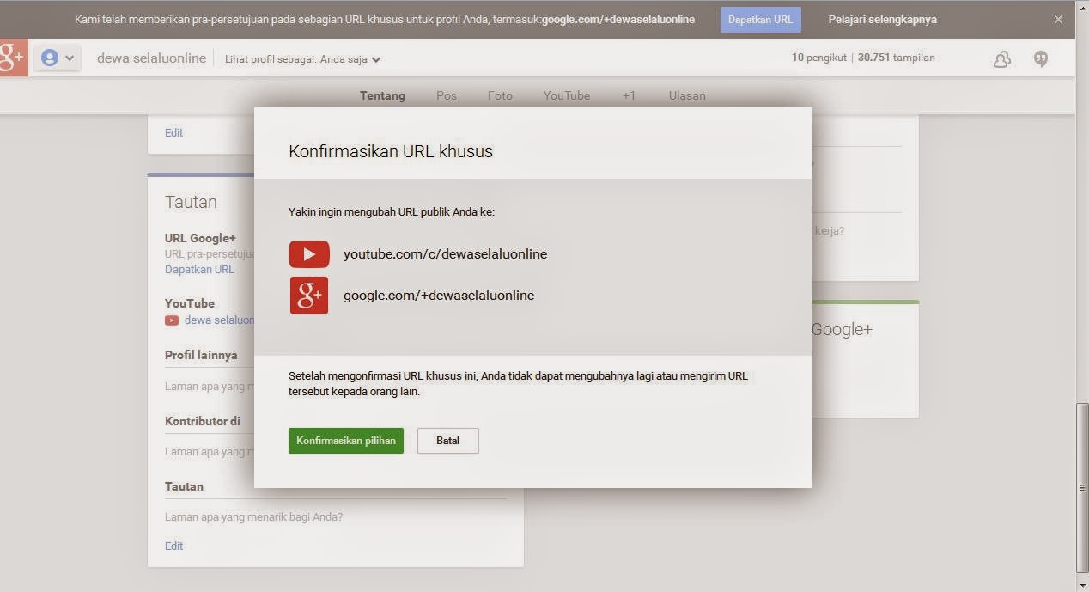Viewport: 1089px width, 592px height.
Task: Switch to the +1 tab
Action: tap(629, 95)
